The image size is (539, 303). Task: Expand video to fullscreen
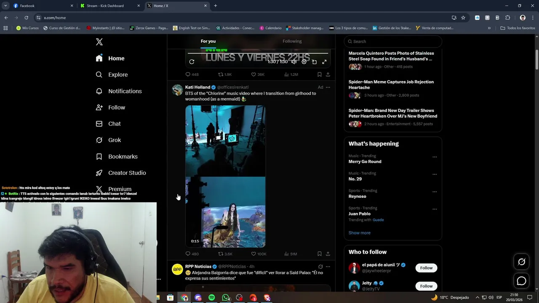pyautogui.click(x=324, y=62)
